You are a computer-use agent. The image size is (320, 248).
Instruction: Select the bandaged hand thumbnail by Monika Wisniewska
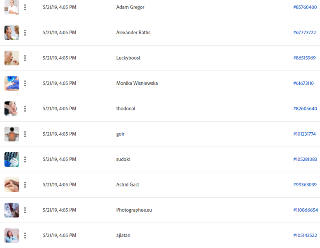pyautogui.click(x=12, y=83)
